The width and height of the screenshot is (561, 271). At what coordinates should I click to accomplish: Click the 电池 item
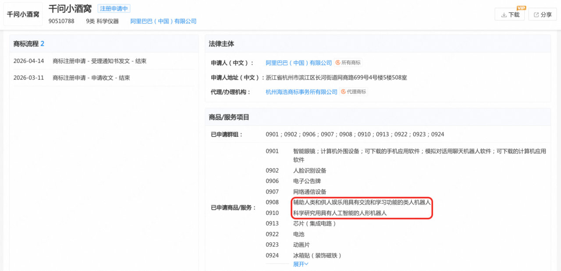(298, 234)
